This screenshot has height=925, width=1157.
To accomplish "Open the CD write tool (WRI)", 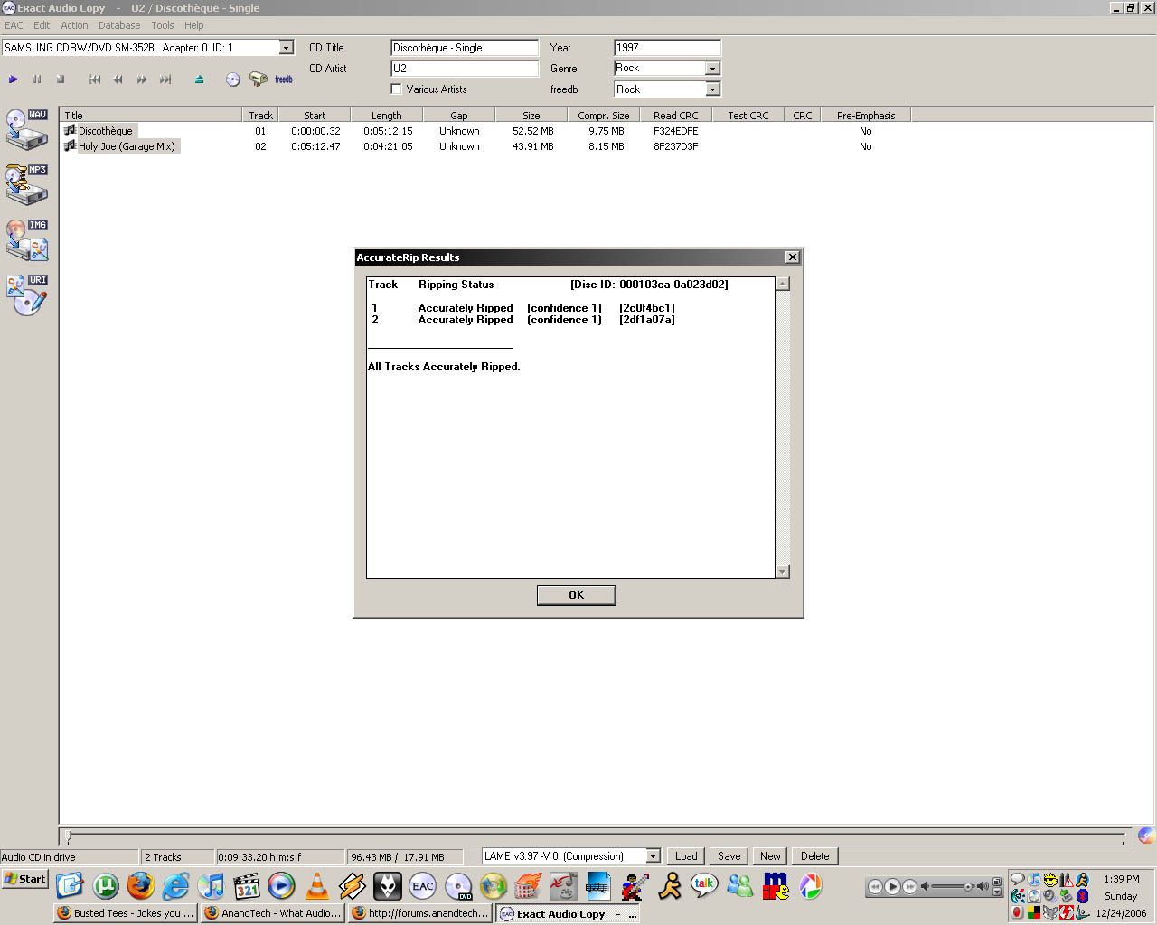I will click(27, 295).
